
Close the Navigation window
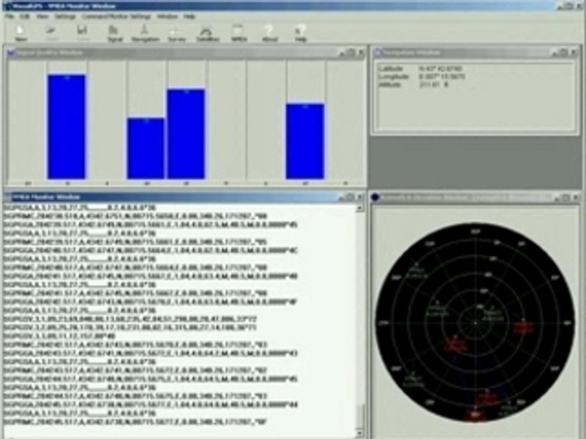[574, 52]
